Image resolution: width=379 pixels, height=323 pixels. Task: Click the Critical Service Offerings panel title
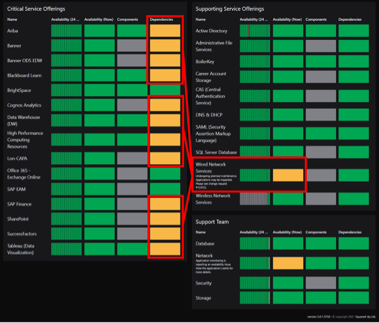click(x=36, y=9)
